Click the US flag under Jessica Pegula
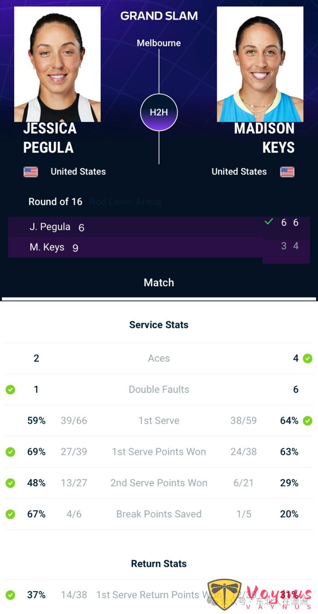 31,172
